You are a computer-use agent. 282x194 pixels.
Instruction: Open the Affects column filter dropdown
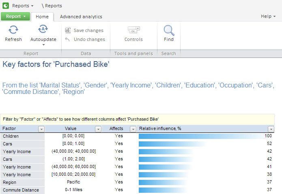tap(133, 129)
